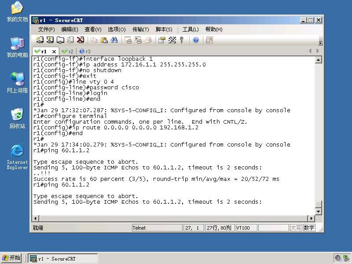The height and width of the screenshot is (264, 352).
Task: Click the 开始 Start button
Action: (x=11, y=258)
